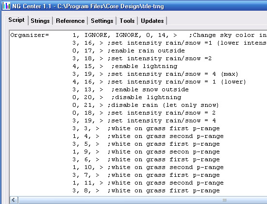
Task: Place cursor on the Organizer= line
Action: [138, 35]
